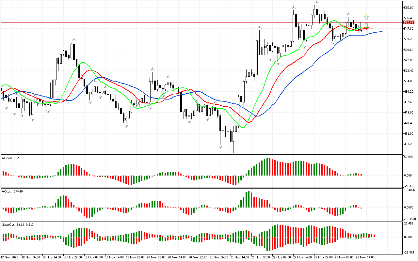418x261 pixels.
Task: Click the red 552.89 price tag
Action: [x=409, y=23]
